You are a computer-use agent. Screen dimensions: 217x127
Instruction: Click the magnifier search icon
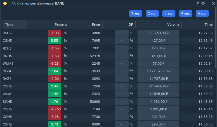[14, 3]
